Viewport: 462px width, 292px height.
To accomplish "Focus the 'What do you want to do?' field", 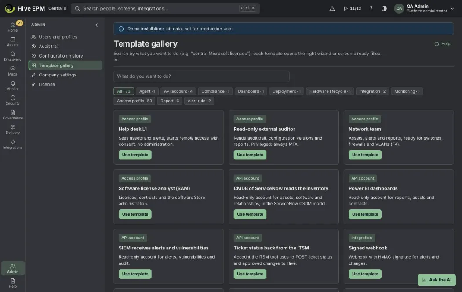I will 201,76.
